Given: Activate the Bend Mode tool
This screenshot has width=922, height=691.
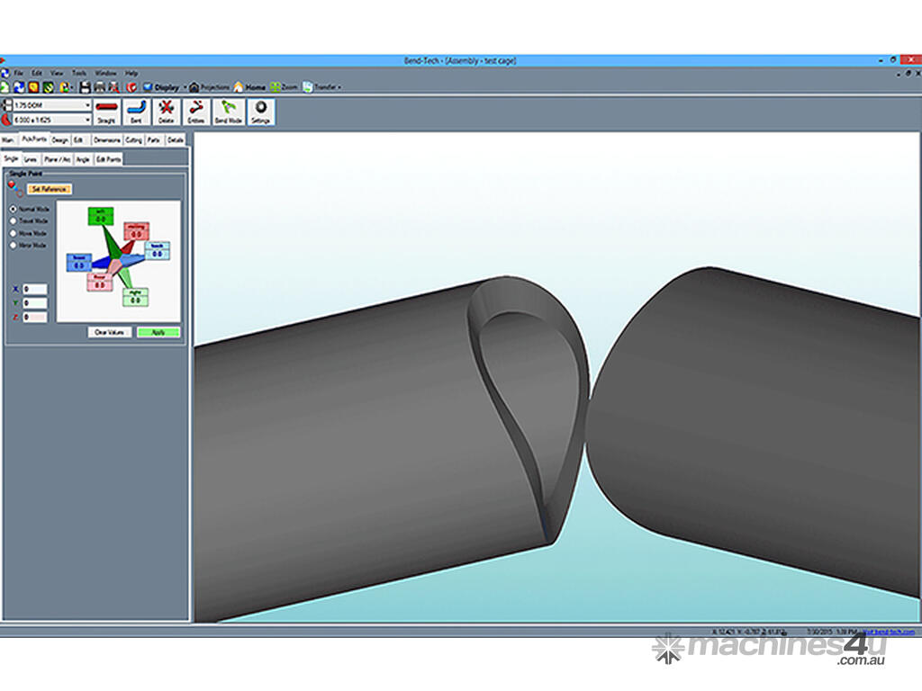Looking at the screenshot, I should click(x=229, y=112).
